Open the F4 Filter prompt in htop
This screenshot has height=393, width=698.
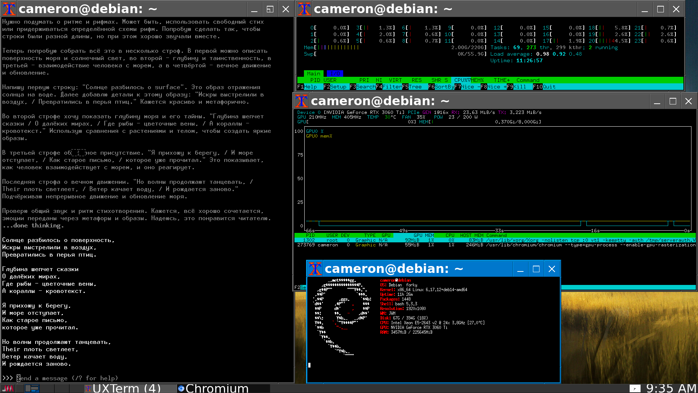point(392,87)
